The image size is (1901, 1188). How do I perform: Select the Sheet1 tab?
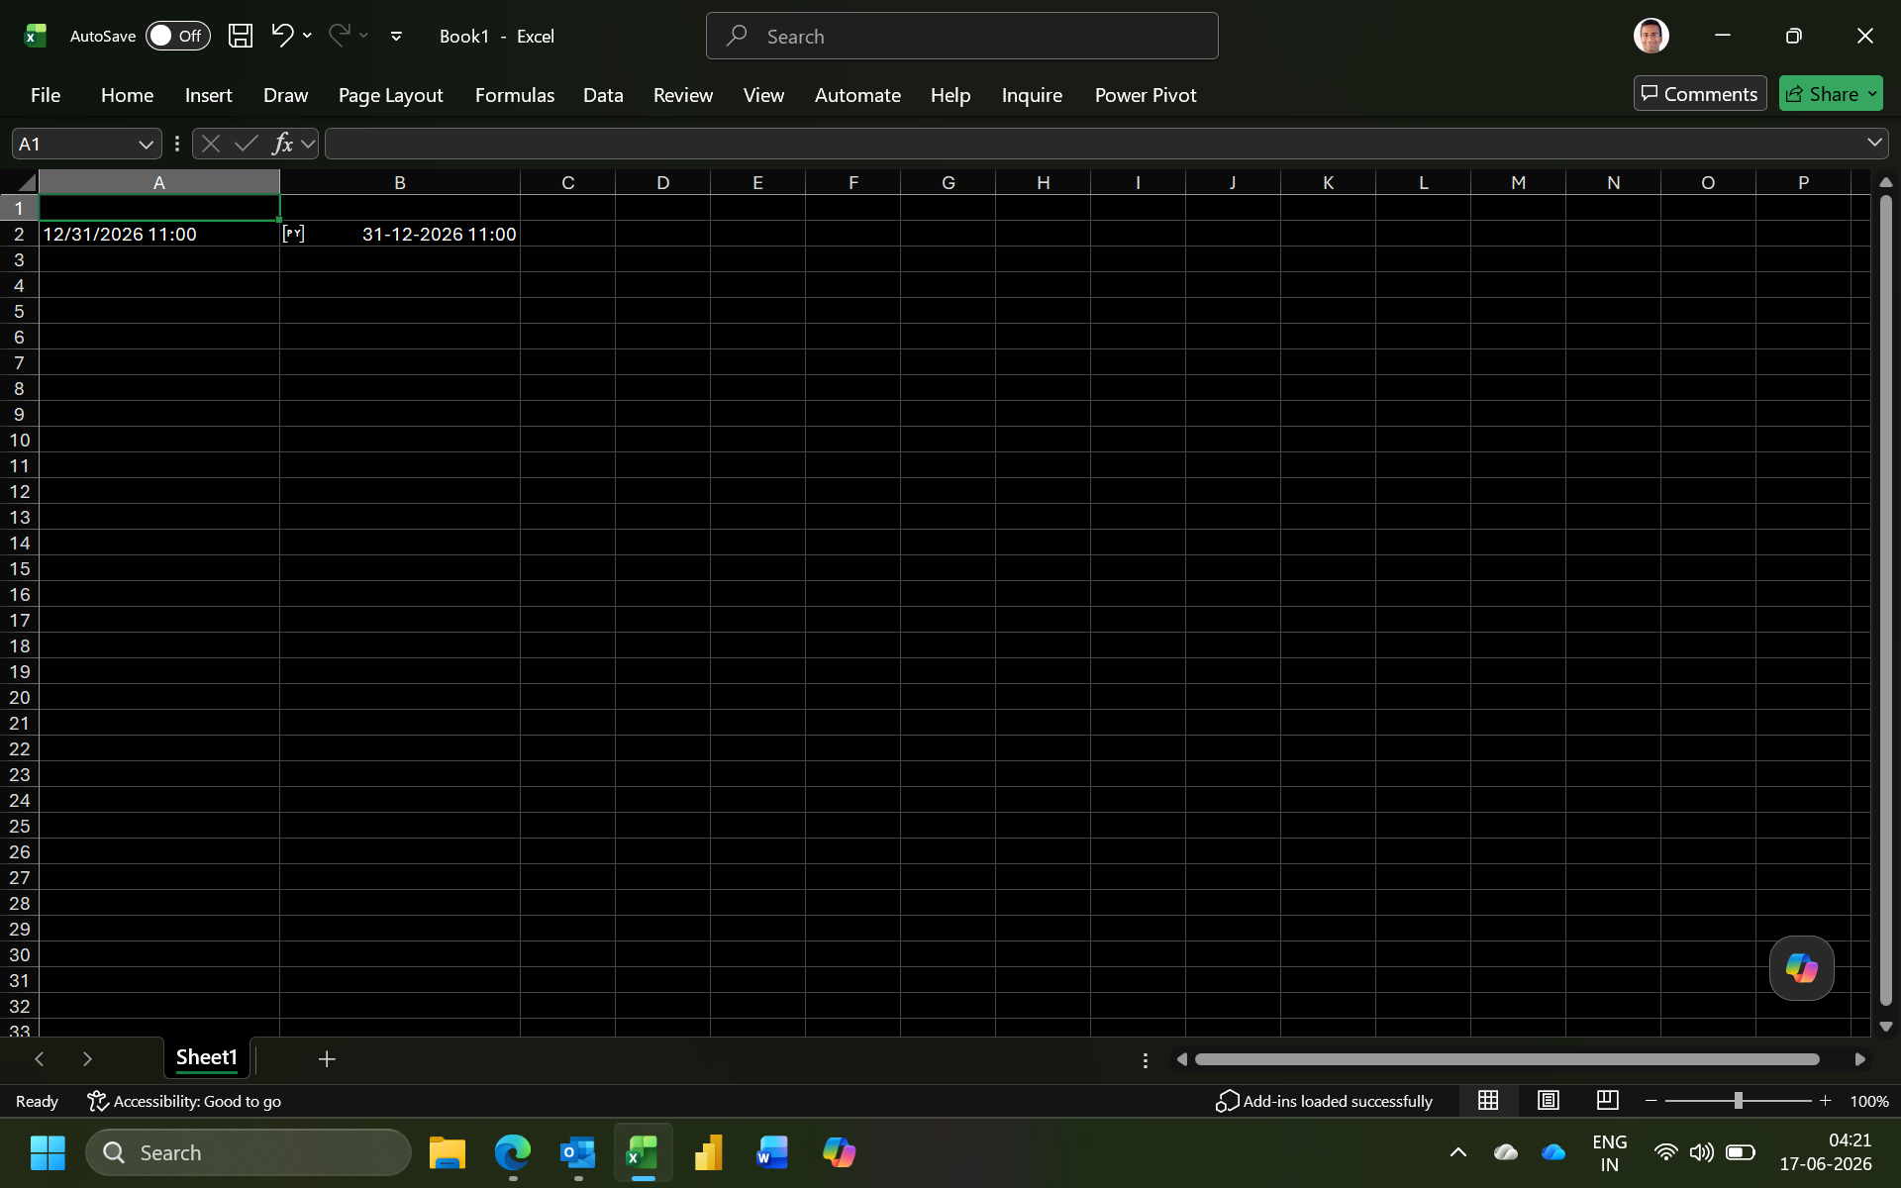207,1057
